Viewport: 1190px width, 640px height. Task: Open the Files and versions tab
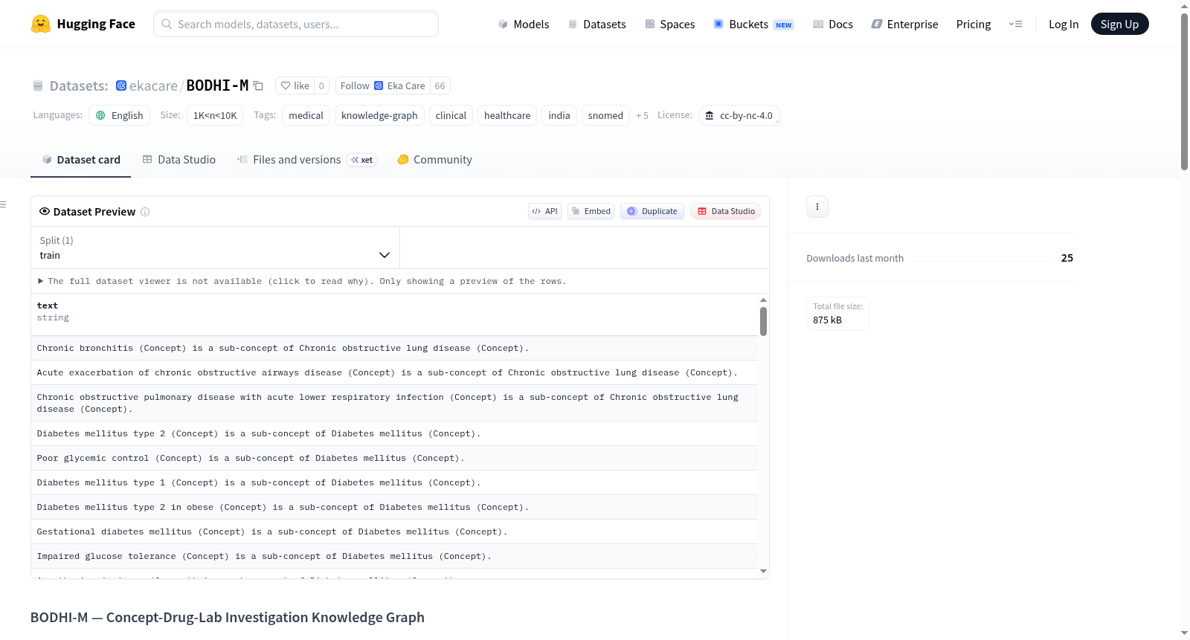click(x=306, y=160)
